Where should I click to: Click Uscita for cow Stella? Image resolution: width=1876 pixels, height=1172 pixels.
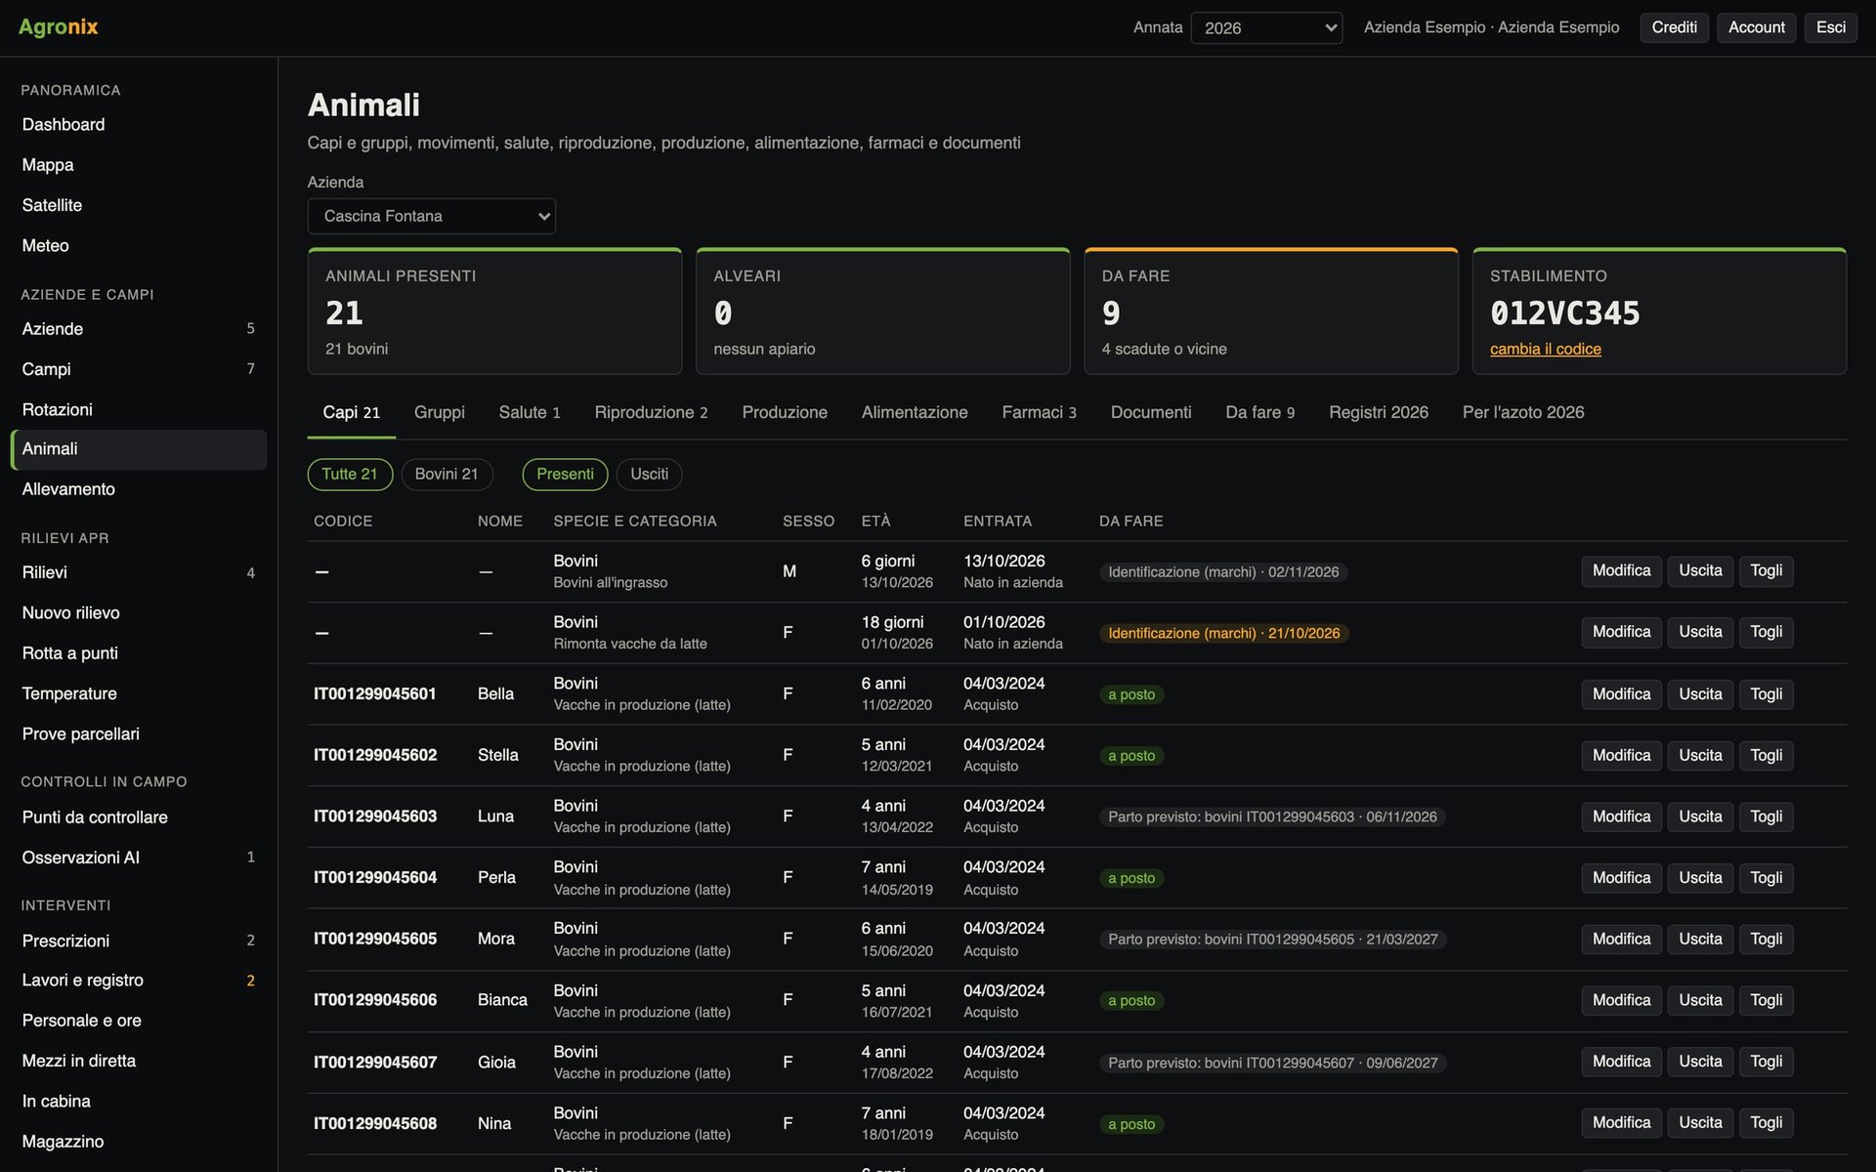point(1700,755)
